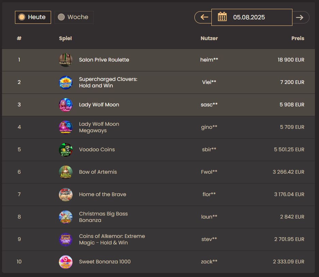Viewport: 319px width, 277px height.
Task: Click the 2 842 EUR prize
Action: point(292,217)
